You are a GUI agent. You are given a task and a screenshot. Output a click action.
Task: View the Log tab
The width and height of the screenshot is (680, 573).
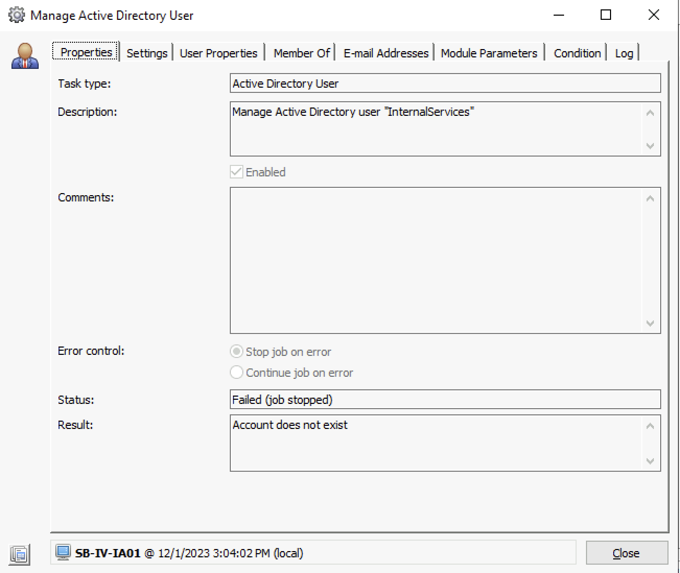[624, 53]
